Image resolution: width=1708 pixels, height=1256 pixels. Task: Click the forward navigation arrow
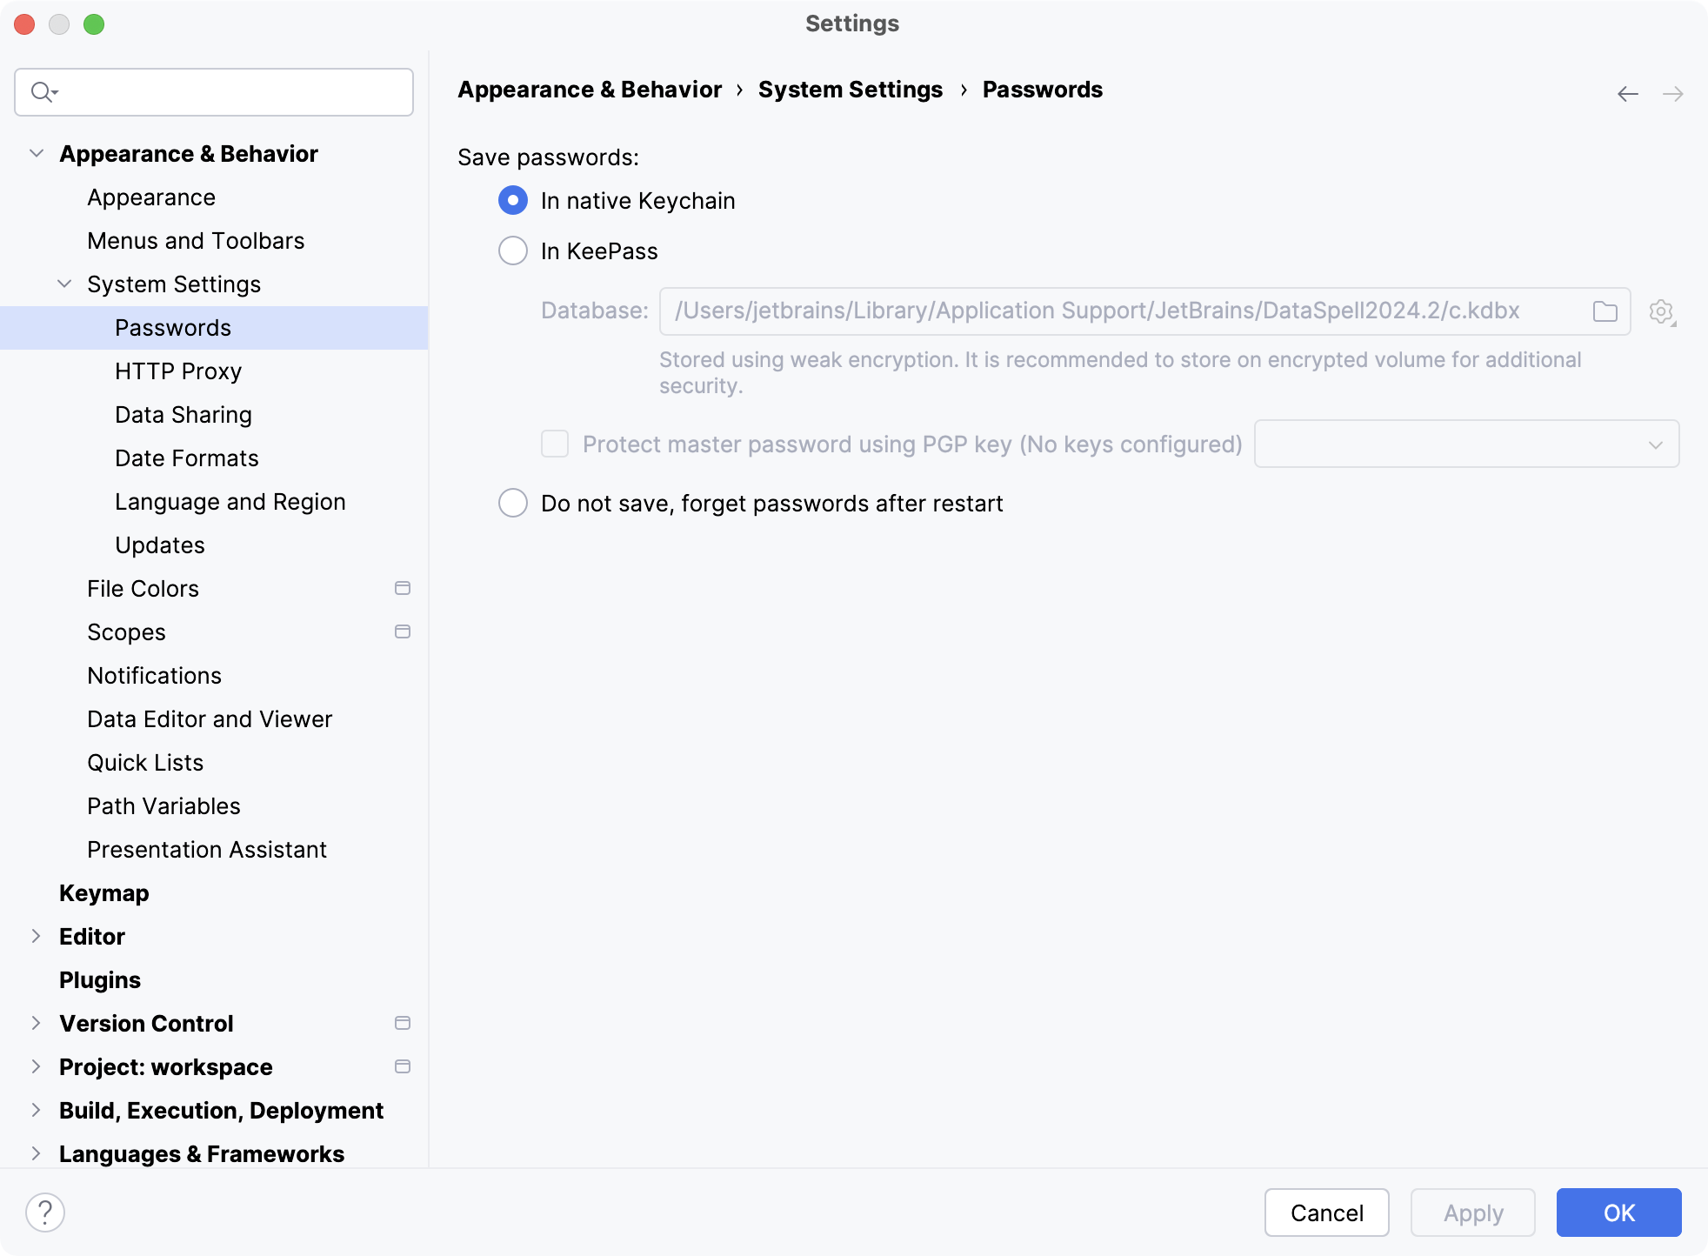coord(1672,93)
